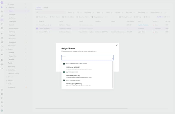Check the Trevor's Office row checkbox
This screenshot has height=114, width=175.
(37, 32)
